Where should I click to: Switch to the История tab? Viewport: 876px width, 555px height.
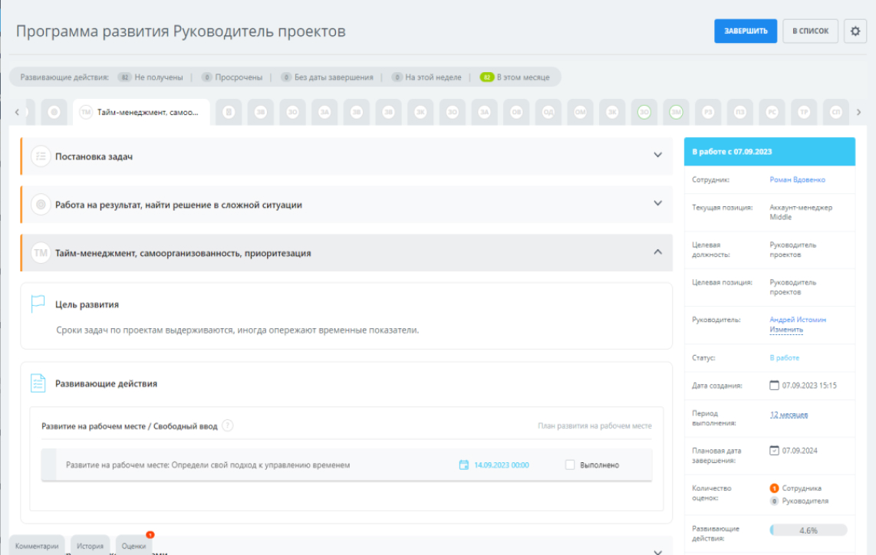click(x=90, y=546)
